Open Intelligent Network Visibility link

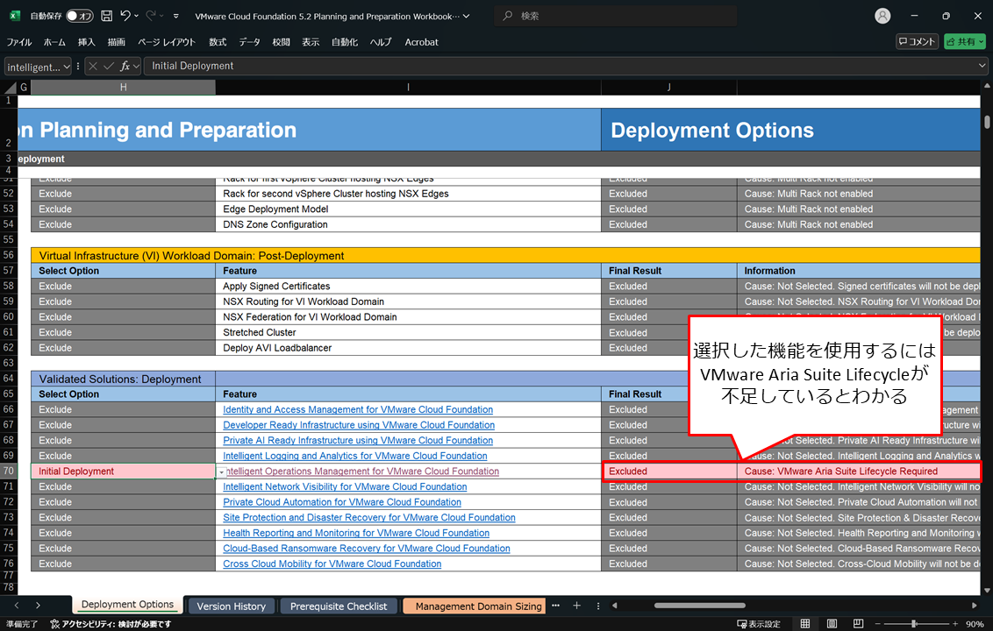[345, 486]
